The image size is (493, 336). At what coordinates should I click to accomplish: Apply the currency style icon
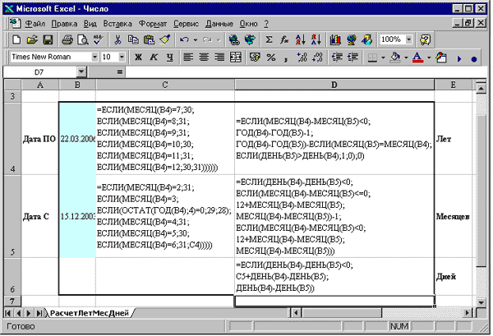[x=255, y=58]
